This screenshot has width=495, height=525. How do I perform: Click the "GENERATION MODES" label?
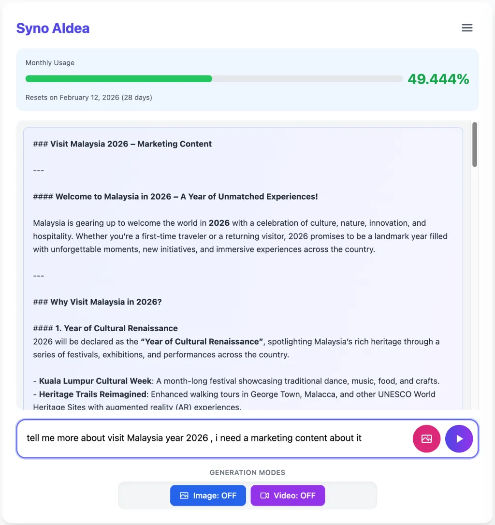[247, 472]
